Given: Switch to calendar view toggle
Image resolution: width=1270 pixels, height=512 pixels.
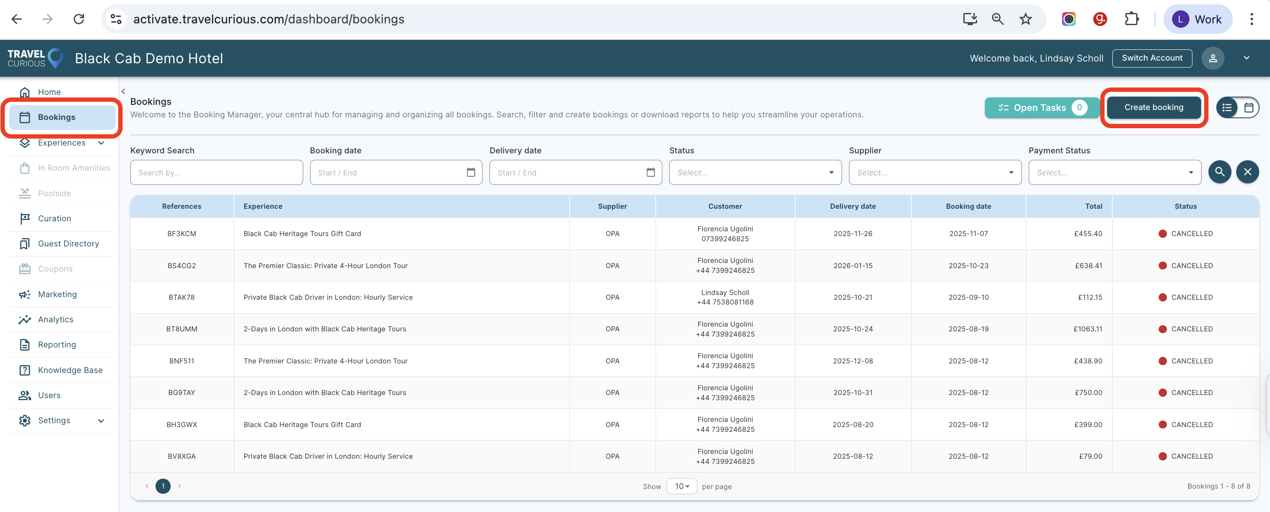Looking at the screenshot, I should pyautogui.click(x=1248, y=107).
